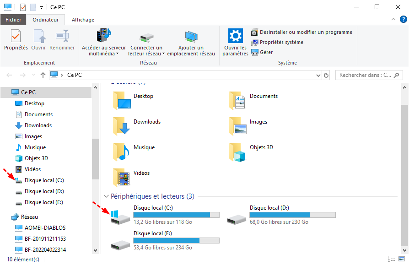Open the Quick Access Toolbar customize dropdown
The image size is (409, 265).
(41, 7)
